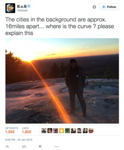Click the @bobatl handle
124x150 pixels.
click(x=22, y=11)
